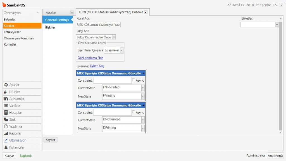Open Adisyonlar via its books icon

(x=6, y=99)
